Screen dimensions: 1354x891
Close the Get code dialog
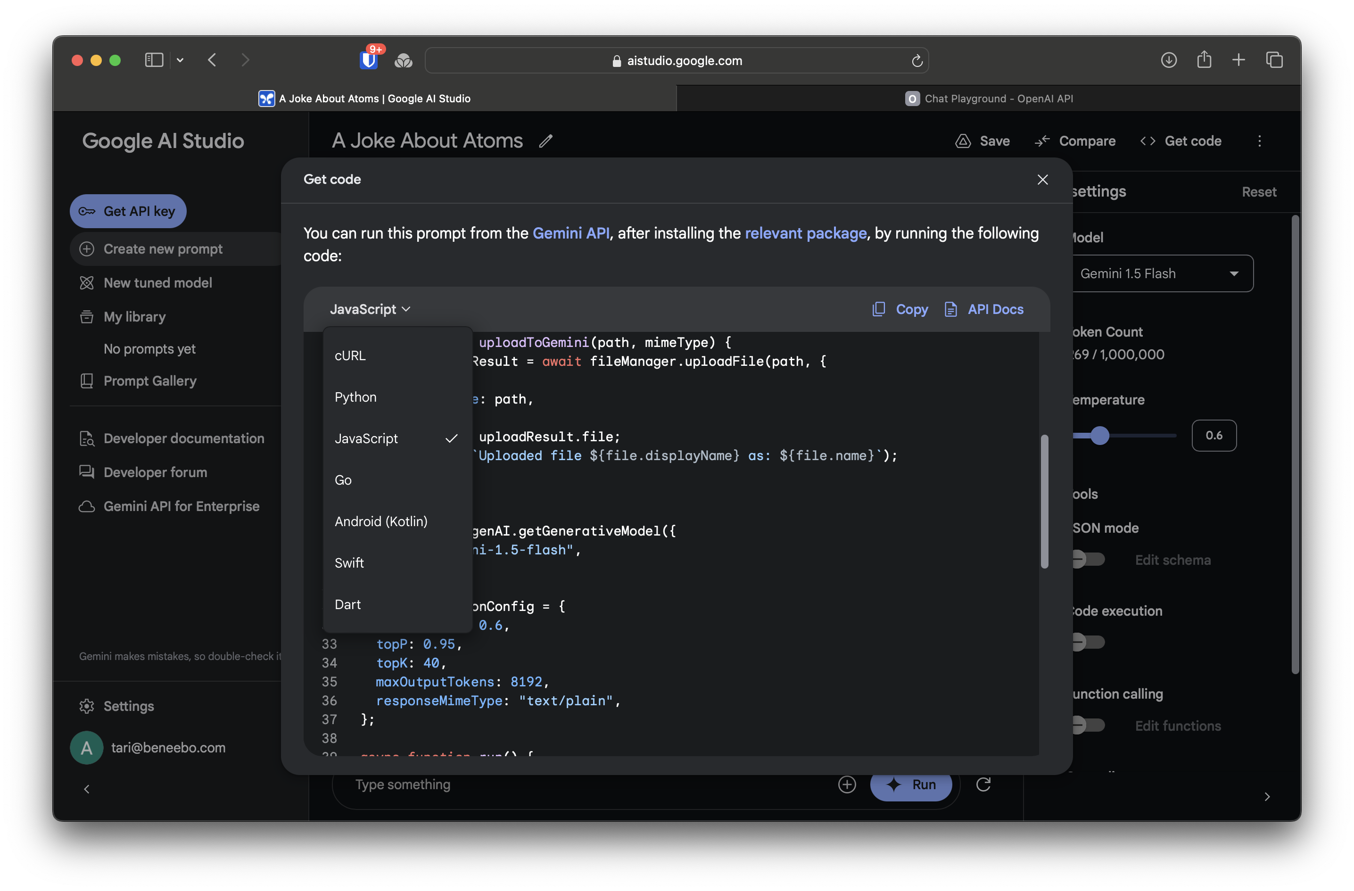click(1042, 180)
